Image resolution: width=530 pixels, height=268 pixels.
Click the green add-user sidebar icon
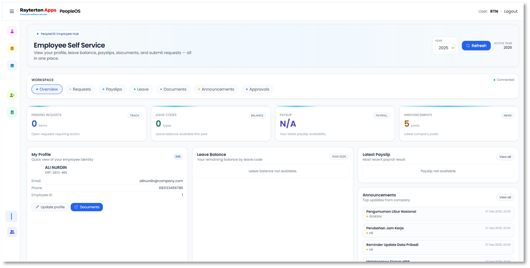[12, 95]
